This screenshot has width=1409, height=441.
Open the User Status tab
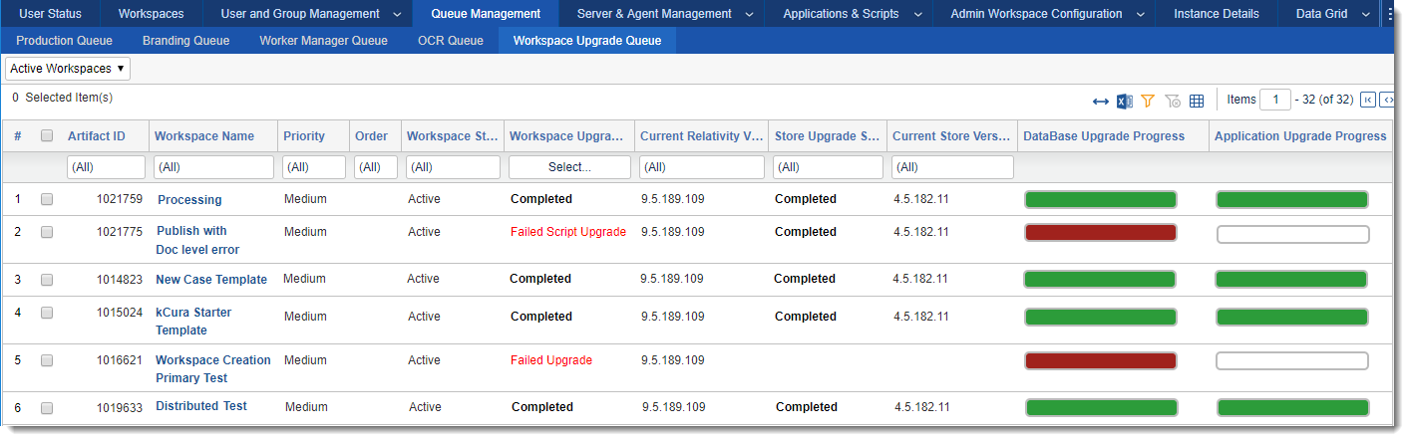click(x=51, y=14)
